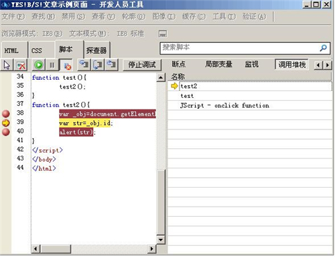
Task: Open the 验证(A) menu
Action: pyautogui.click(x=255, y=17)
